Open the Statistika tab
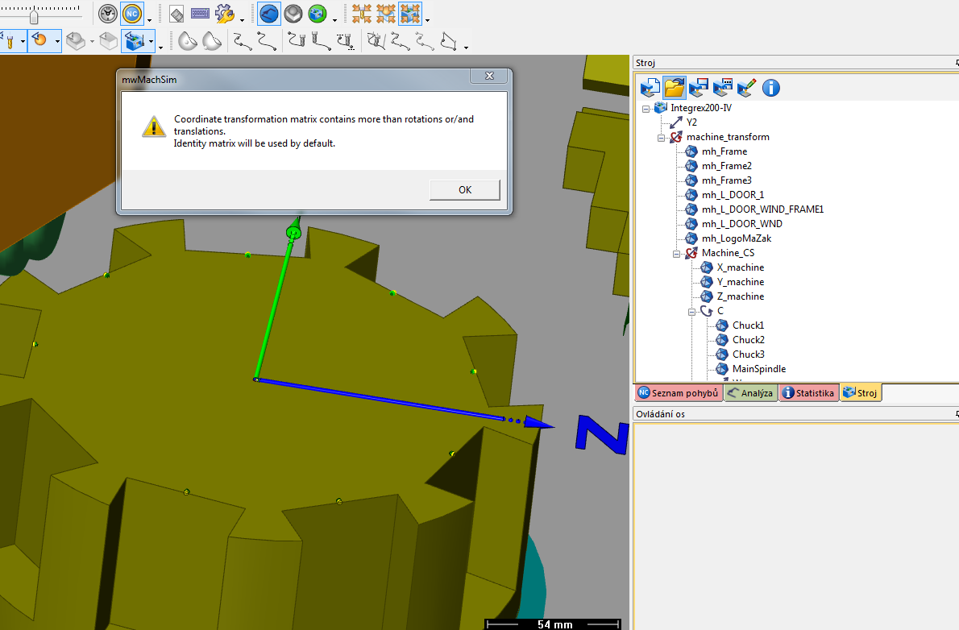959x630 pixels. (x=807, y=393)
